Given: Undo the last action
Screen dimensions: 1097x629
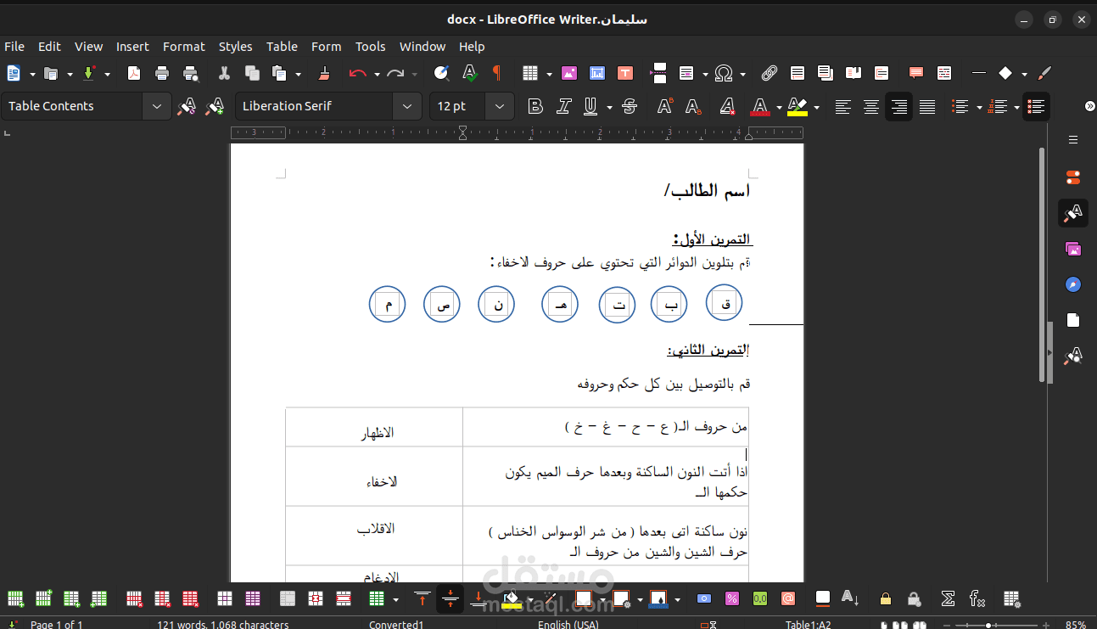Looking at the screenshot, I should point(357,73).
